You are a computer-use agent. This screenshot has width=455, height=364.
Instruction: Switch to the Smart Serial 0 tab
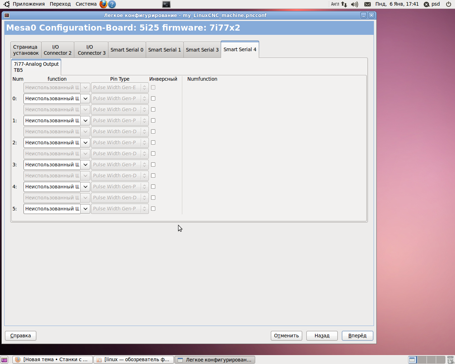click(x=127, y=50)
